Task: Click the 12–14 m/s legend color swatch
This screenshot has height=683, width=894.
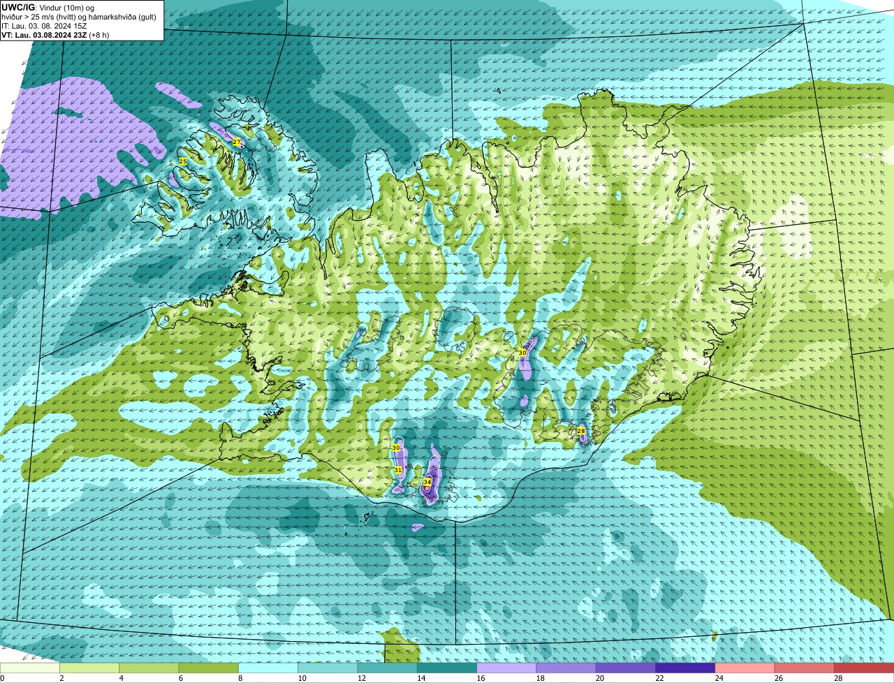Action: point(388,668)
